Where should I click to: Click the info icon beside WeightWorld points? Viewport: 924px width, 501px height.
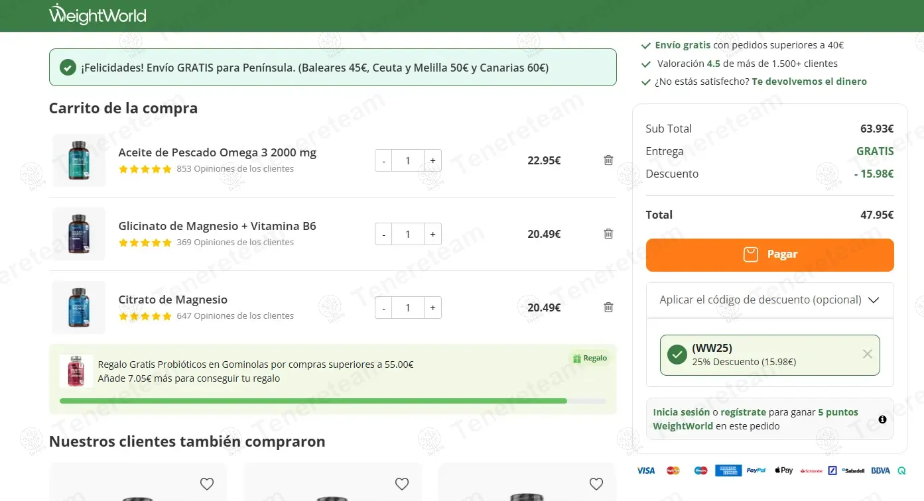(x=882, y=419)
